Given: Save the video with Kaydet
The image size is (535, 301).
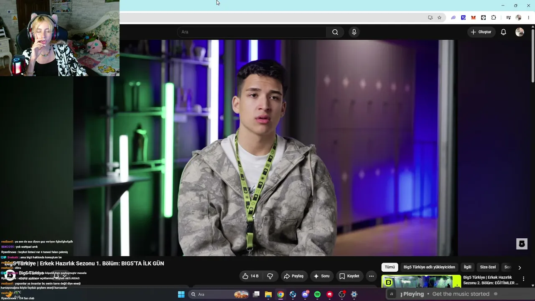Looking at the screenshot, I should pyautogui.click(x=349, y=276).
